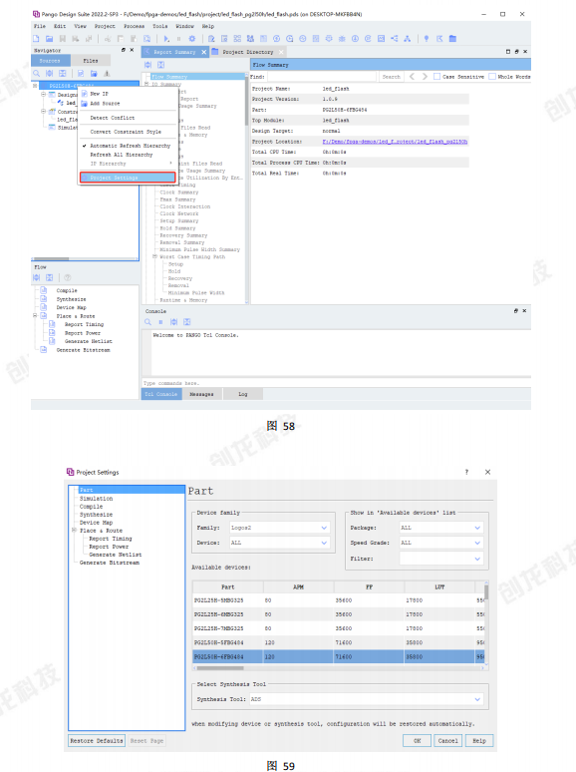Click collapse-all icon in Flow panel
This screenshot has width=576, height=772.
click(49, 277)
